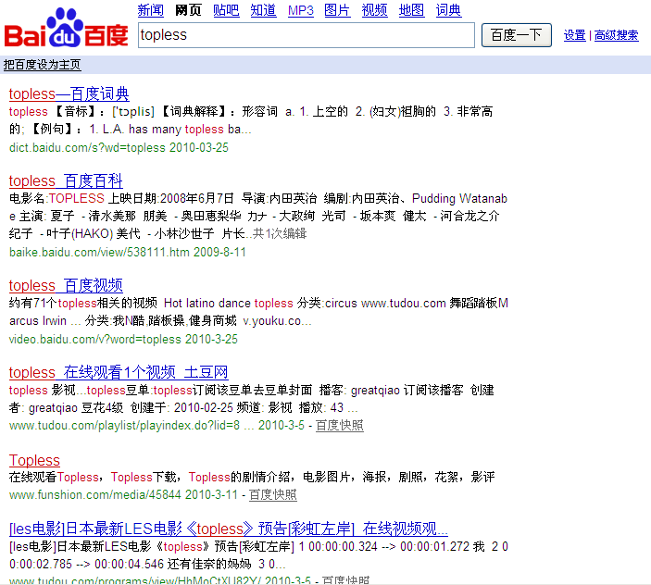Open the 视频 video tab

point(374,10)
